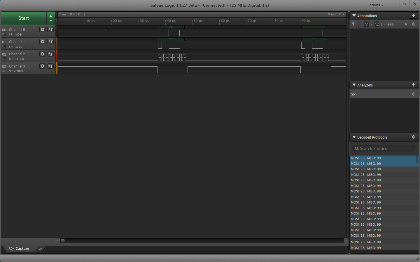
Task: Set trigger on Channel 1 MISO
Action: (50, 42)
